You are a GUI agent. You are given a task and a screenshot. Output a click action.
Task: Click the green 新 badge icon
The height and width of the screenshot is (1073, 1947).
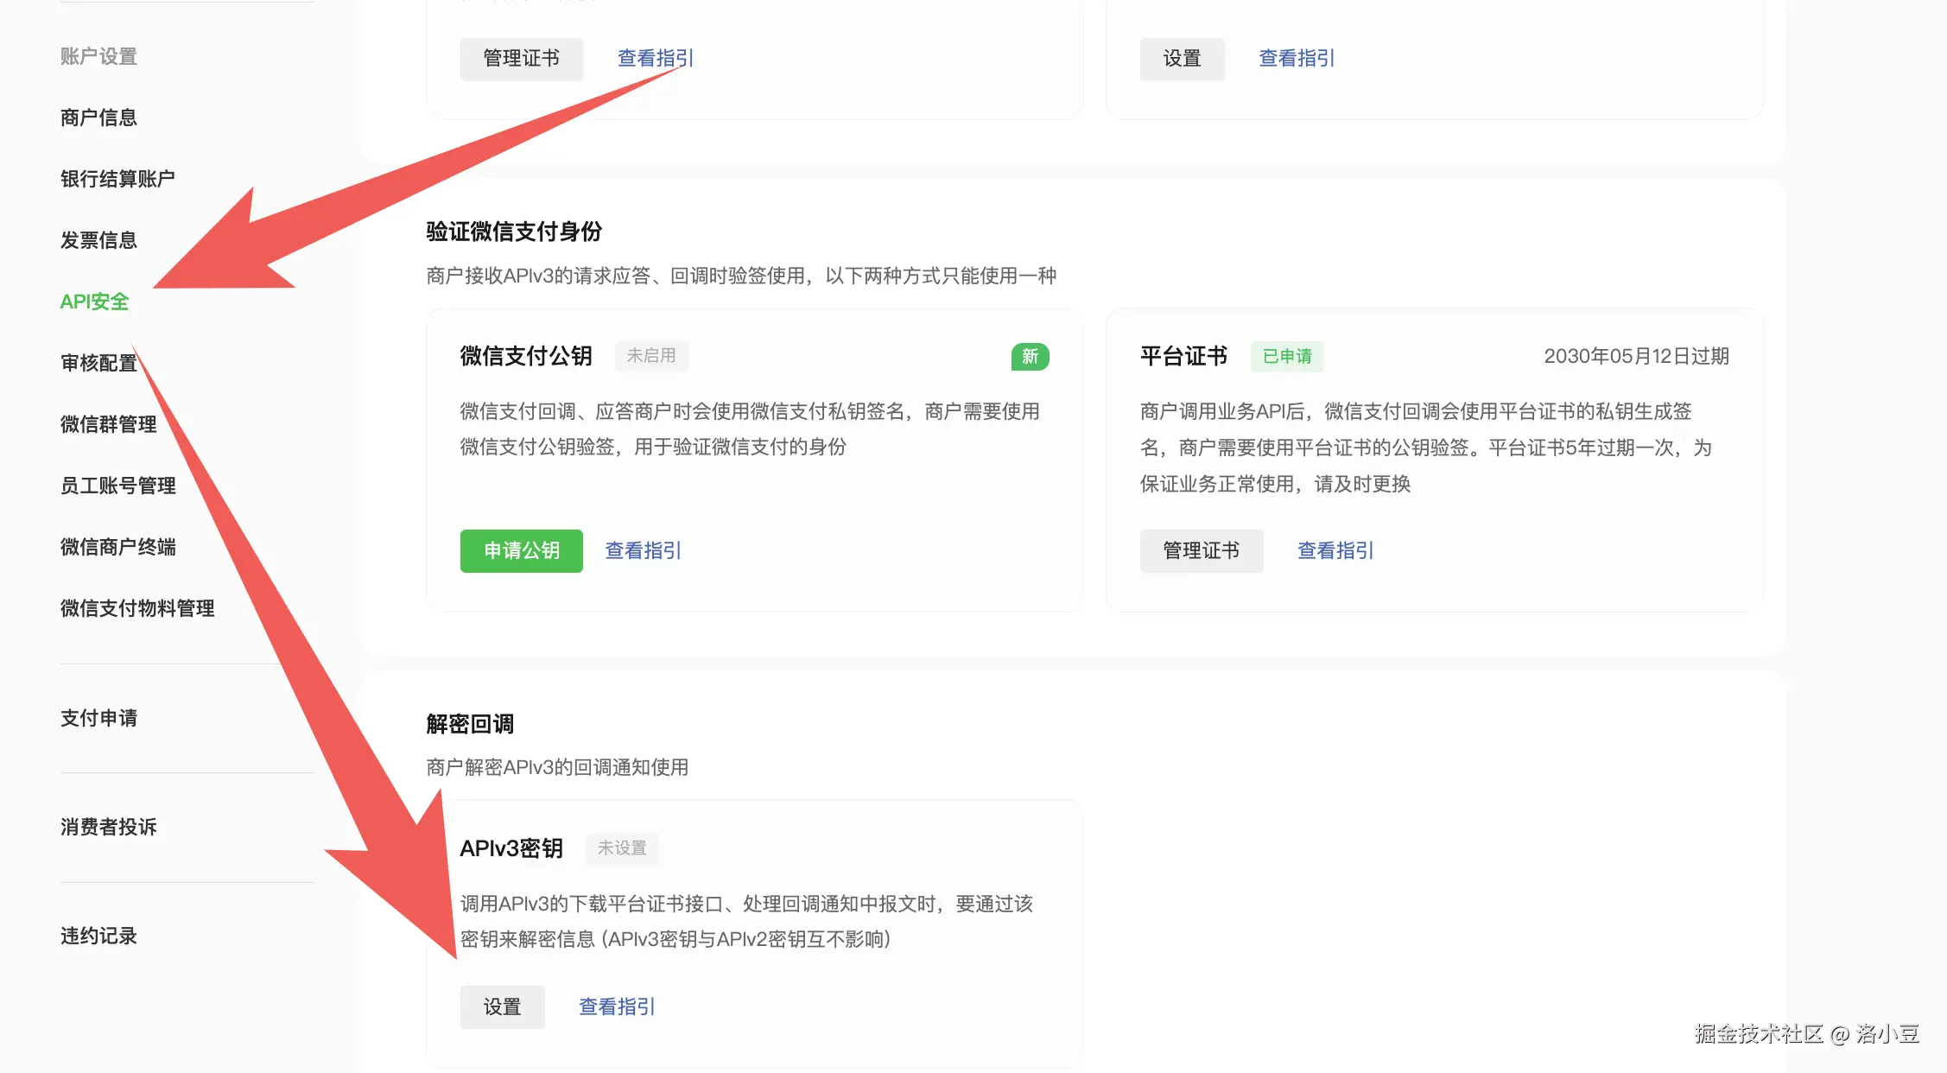click(x=1030, y=356)
